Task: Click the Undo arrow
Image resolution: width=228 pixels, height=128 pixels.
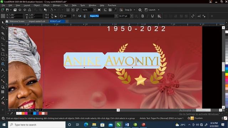Action: click(52, 10)
